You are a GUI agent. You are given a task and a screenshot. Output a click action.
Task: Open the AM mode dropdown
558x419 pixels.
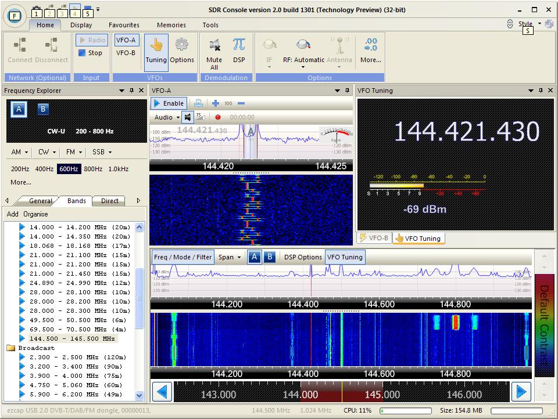pyautogui.click(x=20, y=152)
